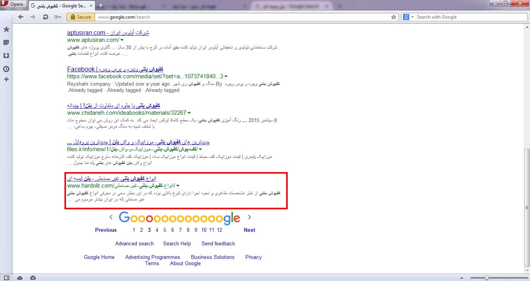
Task: Open Business Solutions footer link
Action: coord(212,257)
